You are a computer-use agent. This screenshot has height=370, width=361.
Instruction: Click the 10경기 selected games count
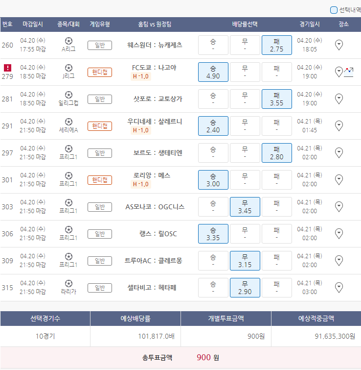coord(45,336)
